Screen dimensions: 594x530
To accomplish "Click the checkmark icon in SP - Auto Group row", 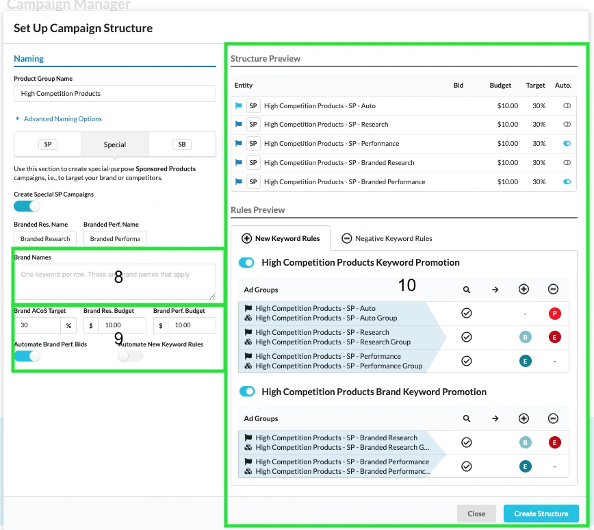I will [x=467, y=313].
